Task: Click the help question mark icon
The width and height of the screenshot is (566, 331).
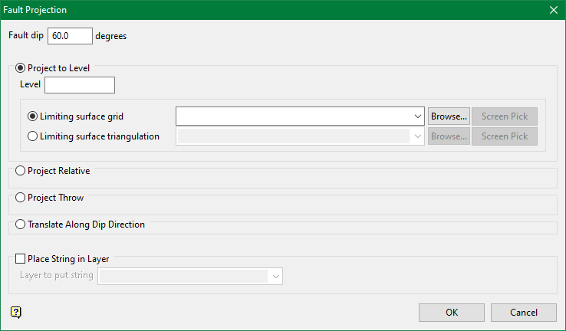Action: [x=15, y=312]
